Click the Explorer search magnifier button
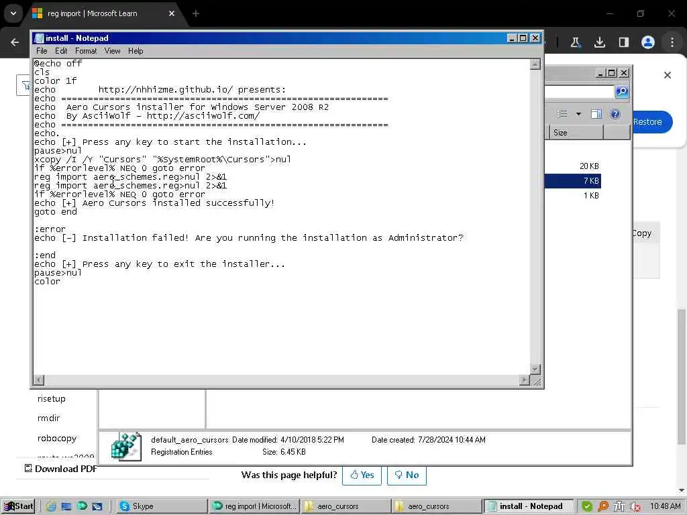This screenshot has width=687, height=515. click(x=622, y=91)
